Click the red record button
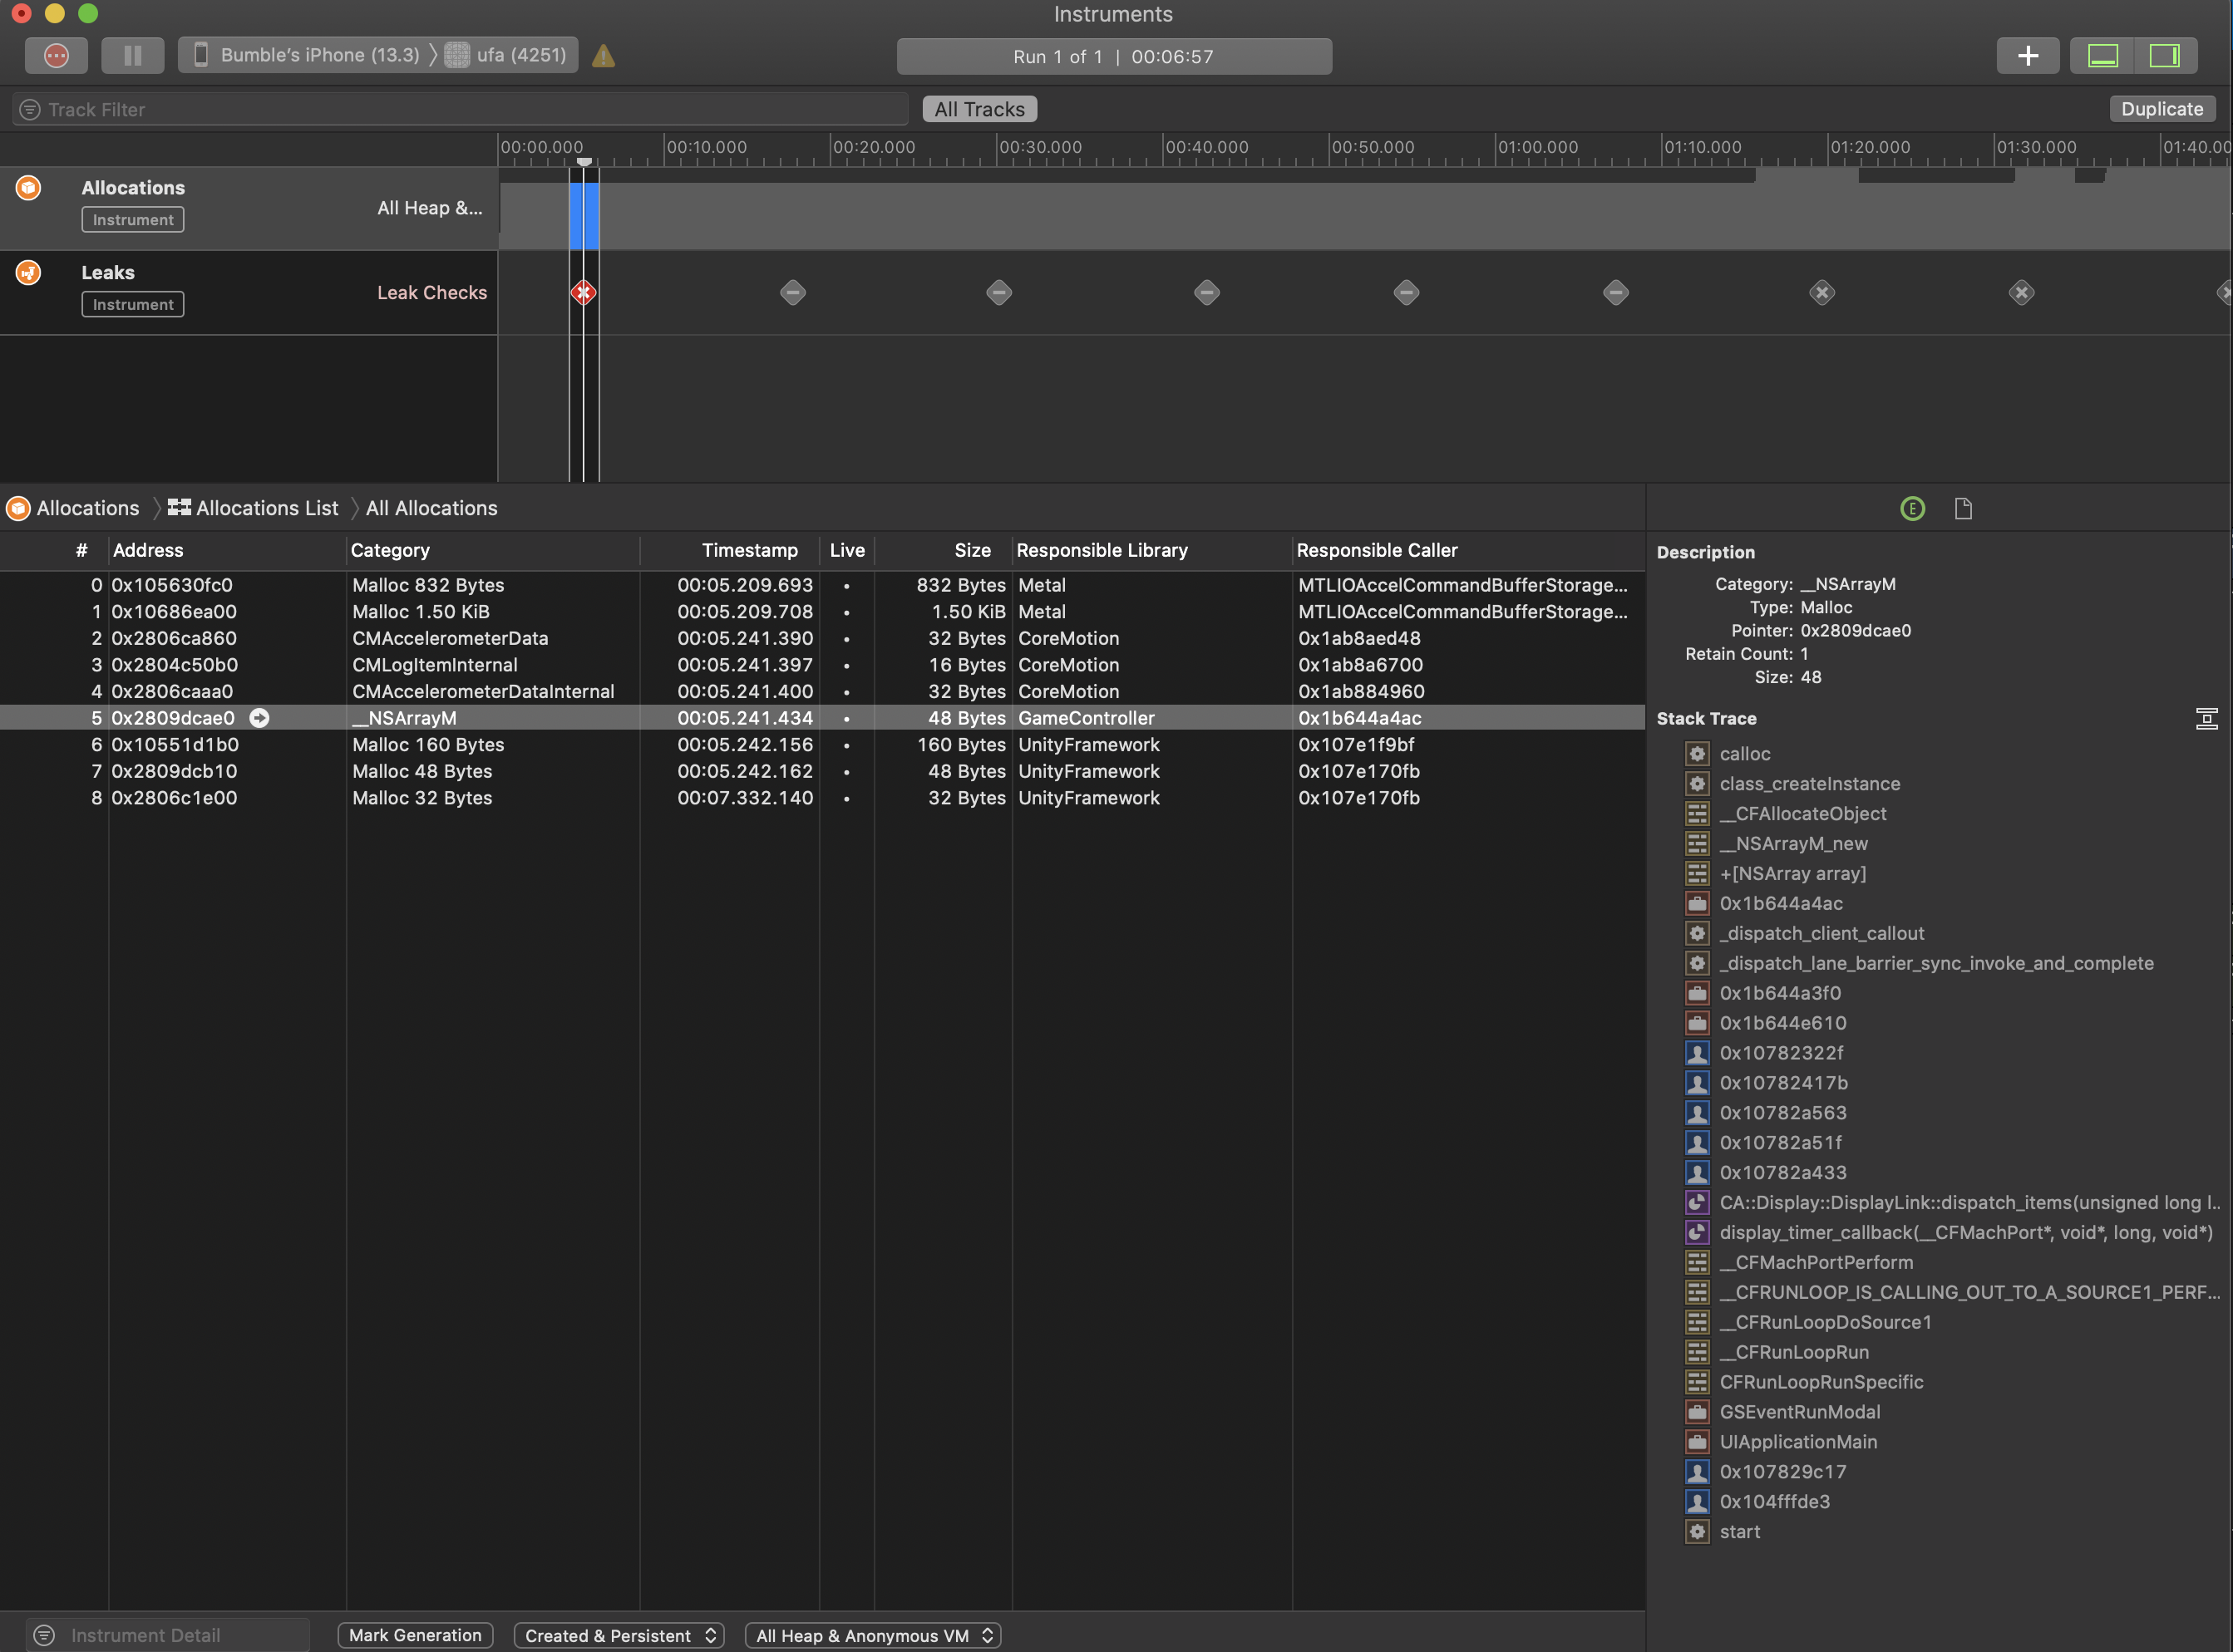Image resolution: width=2233 pixels, height=1652 pixels. click(56, 55)
